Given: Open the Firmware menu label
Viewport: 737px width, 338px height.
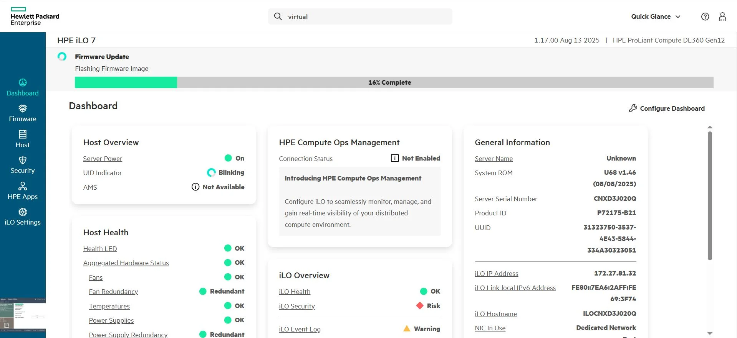Looking at the screenshot, I should pyautogui.click(x=23, y=119).
